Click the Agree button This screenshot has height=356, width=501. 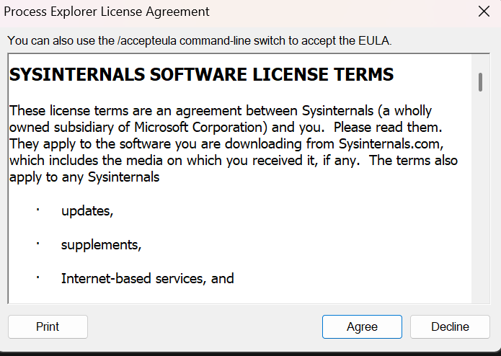(362, 326)
